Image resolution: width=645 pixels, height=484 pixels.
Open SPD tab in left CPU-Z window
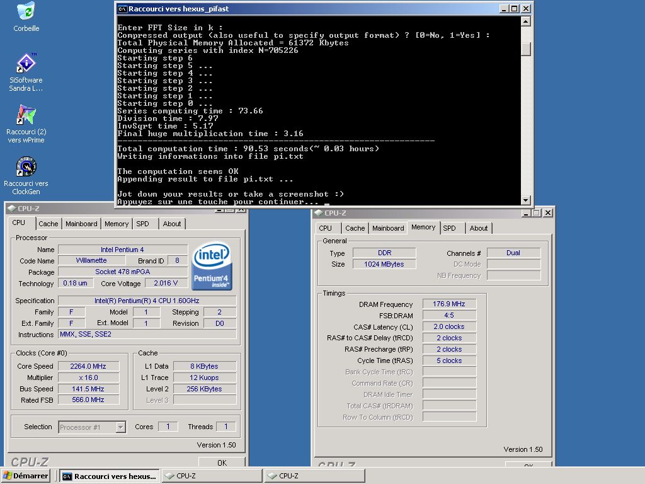(x=143, y=224)
